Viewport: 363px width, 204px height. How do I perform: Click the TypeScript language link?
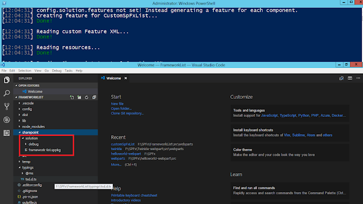[x=288, y=116]
